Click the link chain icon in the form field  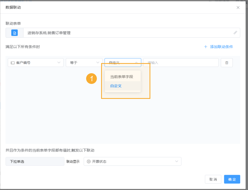point(235,33)
